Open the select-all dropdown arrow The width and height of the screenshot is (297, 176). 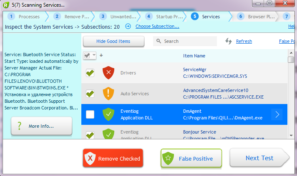point(94,55)
